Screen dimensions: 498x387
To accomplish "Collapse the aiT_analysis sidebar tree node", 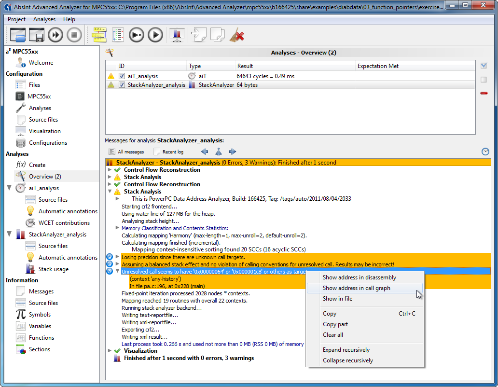I will pyautogui.click(x=9, y=188).
